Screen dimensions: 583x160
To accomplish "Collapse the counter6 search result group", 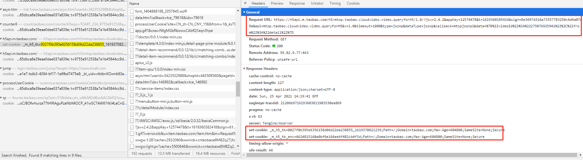I will (x=1, y=24).
